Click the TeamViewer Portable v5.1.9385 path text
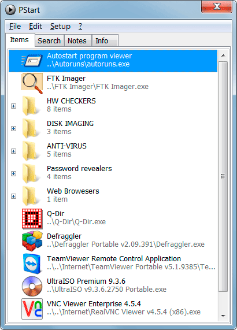The height and width of the screenshot is (330, 237). [x=131, y=267]
